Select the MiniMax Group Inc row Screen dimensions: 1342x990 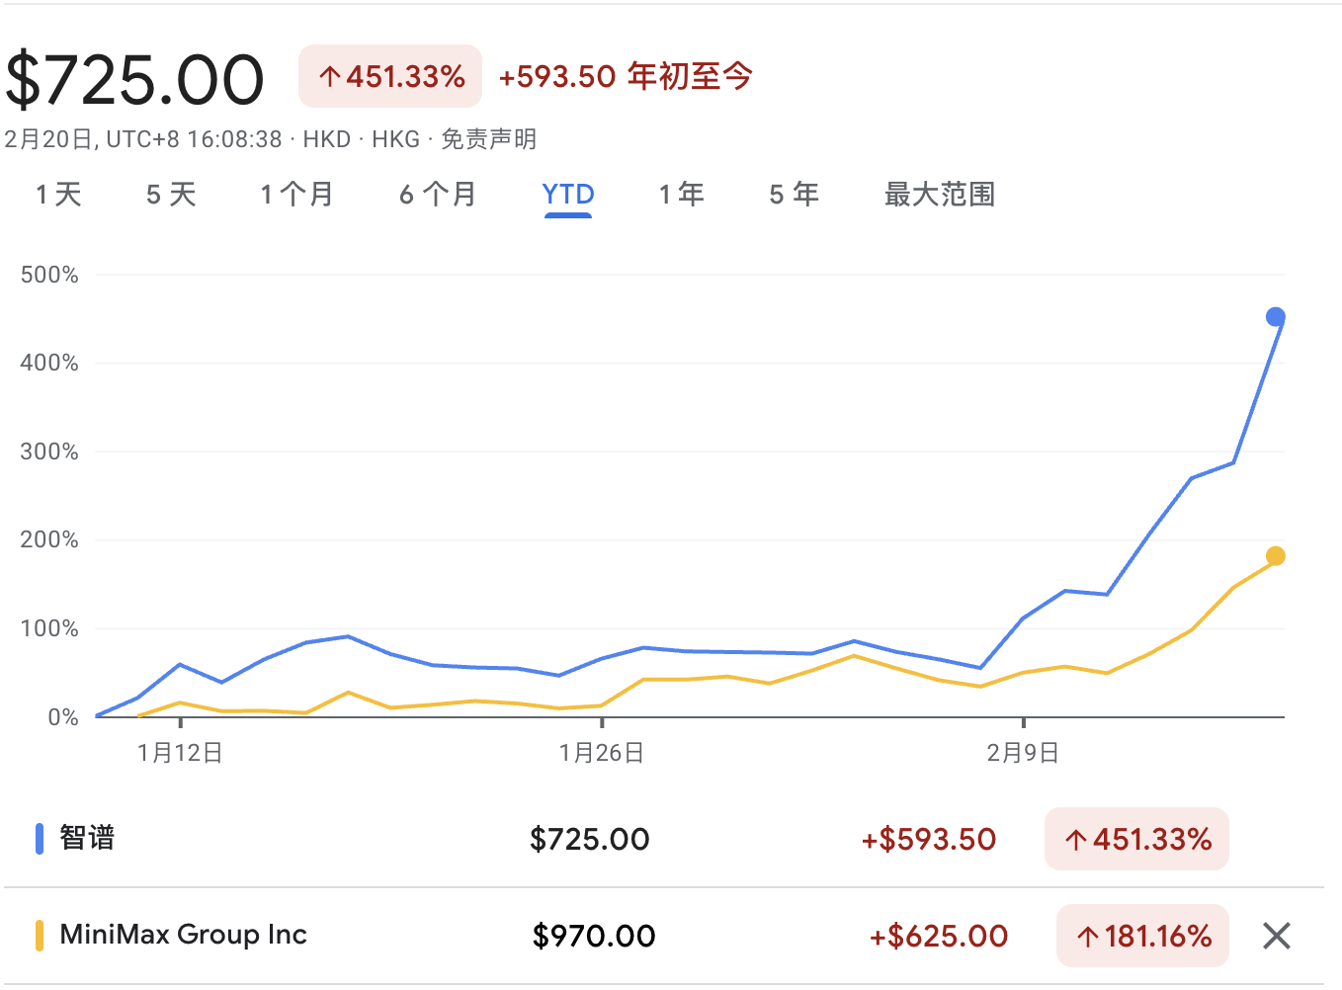183,935
